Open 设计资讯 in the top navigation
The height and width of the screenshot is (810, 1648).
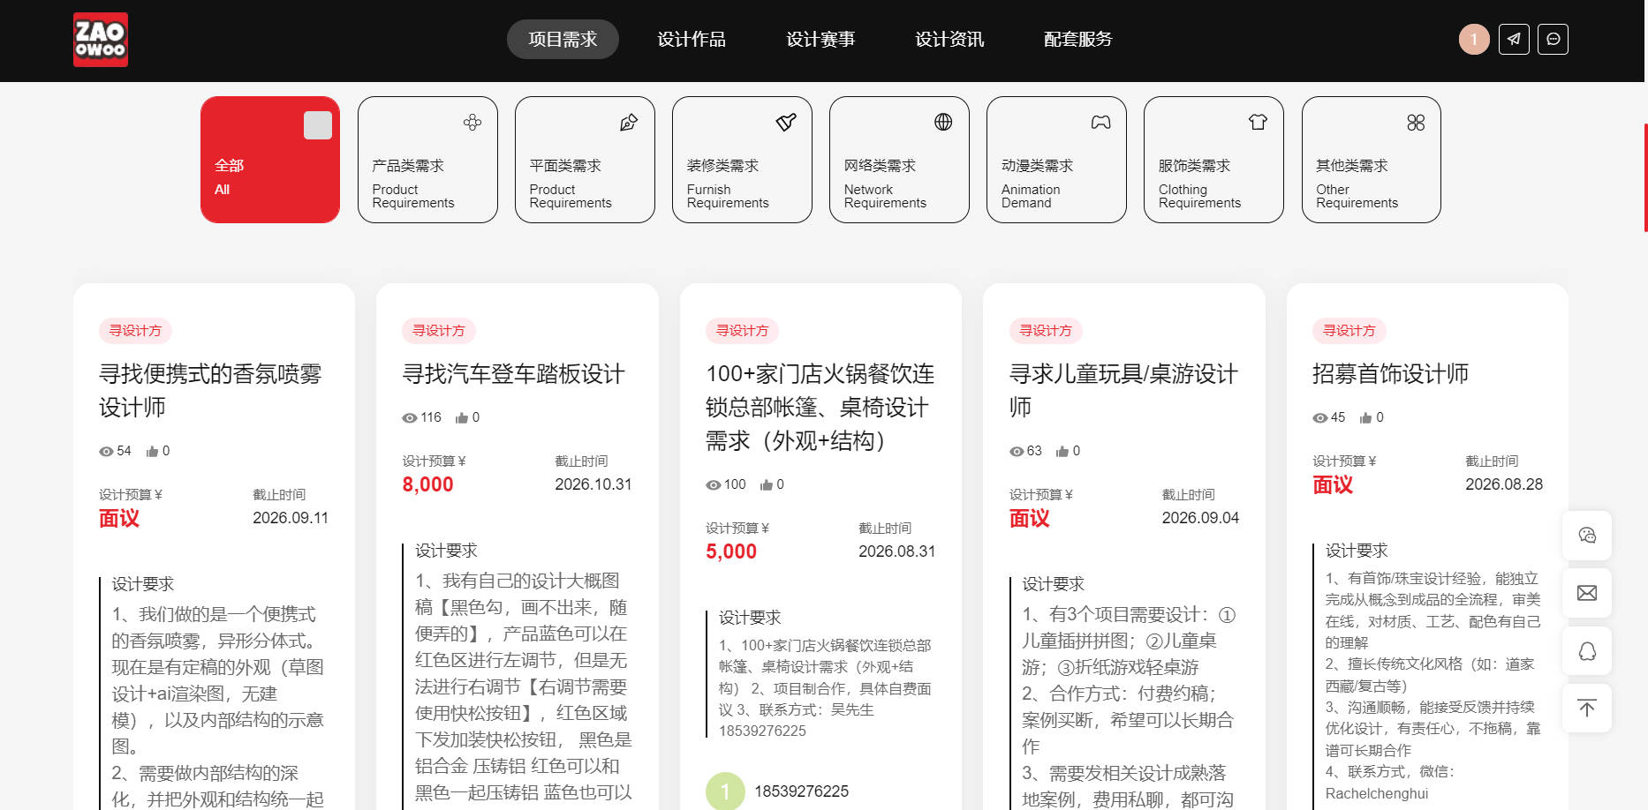(x=949, y=39)
